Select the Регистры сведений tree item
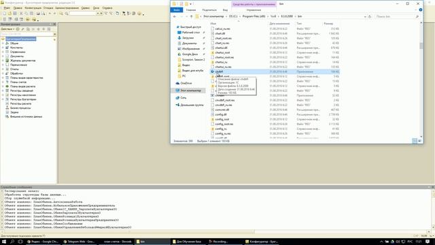This screenshot has height=245, width=435. point(21,91)
